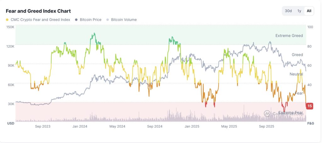Screen dimensions: 322x143
Task: Toggle Bitcoin Price series in legend
Action: coord(88,20)
